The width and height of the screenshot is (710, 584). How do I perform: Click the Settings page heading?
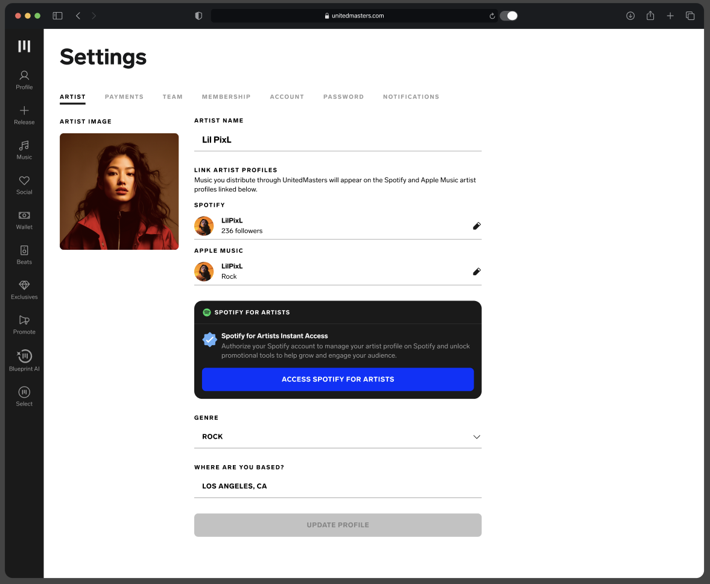103,57
